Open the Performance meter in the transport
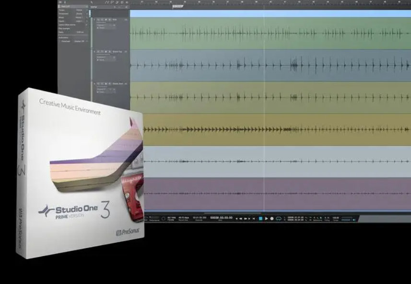This screenshot has height=284, width=411. coord(154,218)
